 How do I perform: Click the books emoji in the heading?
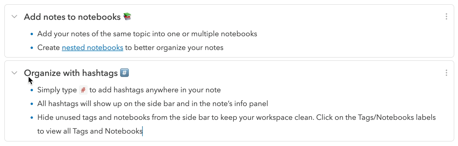(128, 17)
